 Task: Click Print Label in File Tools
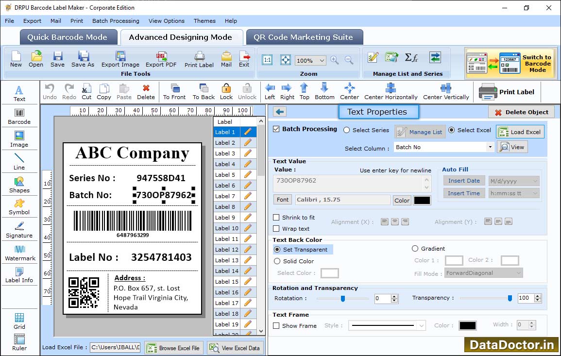coord(199,59)
